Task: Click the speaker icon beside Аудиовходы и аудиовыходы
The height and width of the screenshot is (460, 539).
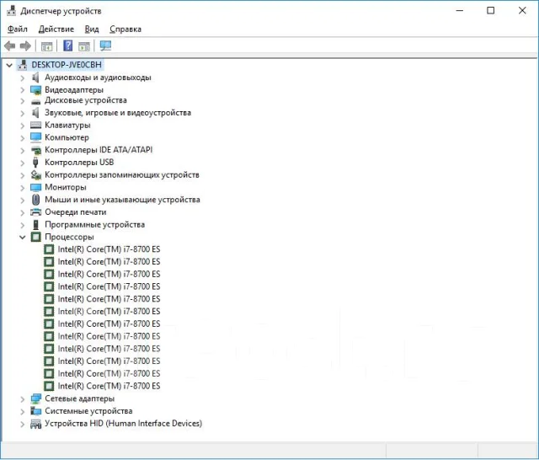Action: pyautogui.click(x=35, y=78)
